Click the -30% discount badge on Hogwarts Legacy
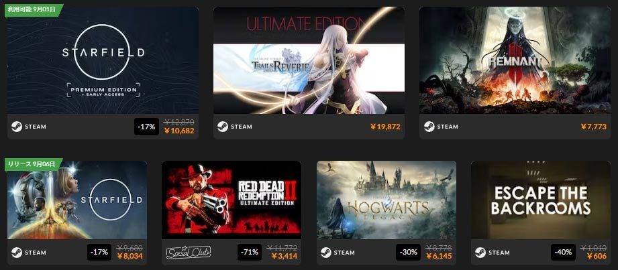The width and height of the screenshot is (618, 270). (409, 253)
